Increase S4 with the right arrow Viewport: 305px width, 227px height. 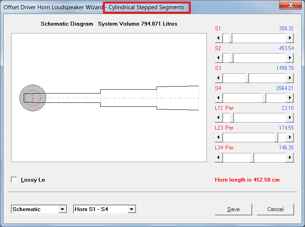point(289,97)
